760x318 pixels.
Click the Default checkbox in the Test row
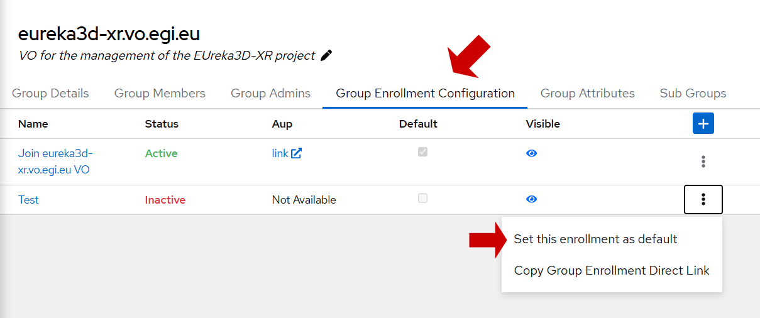click(422, 199)
